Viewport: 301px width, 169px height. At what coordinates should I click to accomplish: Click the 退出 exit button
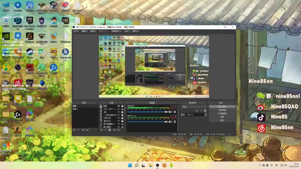[222, 120]
